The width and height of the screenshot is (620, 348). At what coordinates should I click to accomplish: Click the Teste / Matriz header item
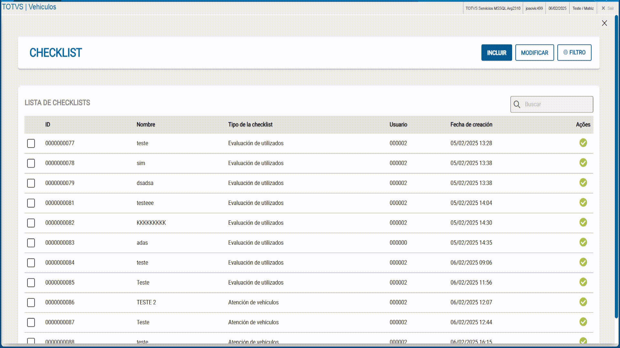[x=583, y=8]
